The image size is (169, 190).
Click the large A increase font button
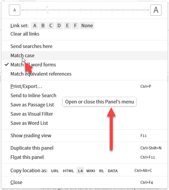[156, 10]
